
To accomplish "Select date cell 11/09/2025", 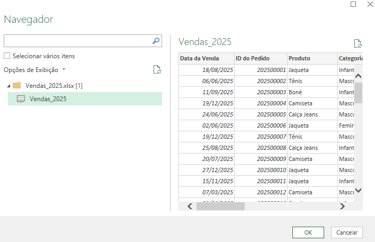I will coord(207,92).
